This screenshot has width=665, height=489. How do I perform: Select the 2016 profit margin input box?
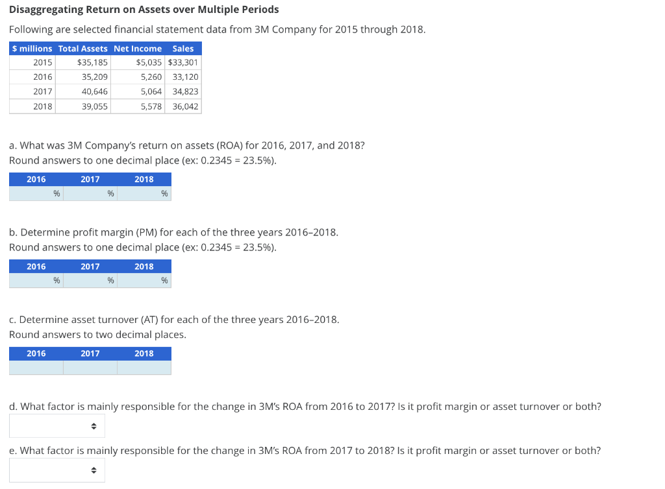click(x=36, y=280)
